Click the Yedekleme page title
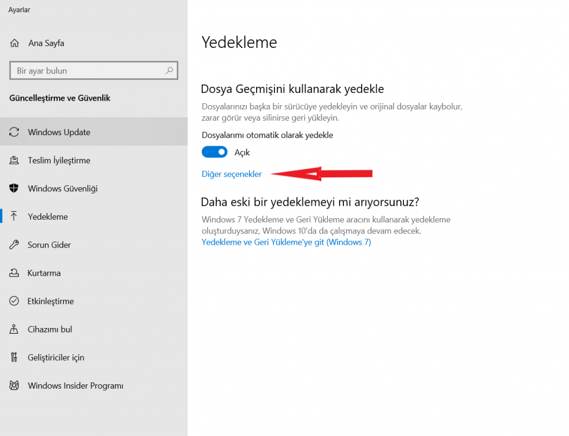569x436 pixels. tap(239, 42)
